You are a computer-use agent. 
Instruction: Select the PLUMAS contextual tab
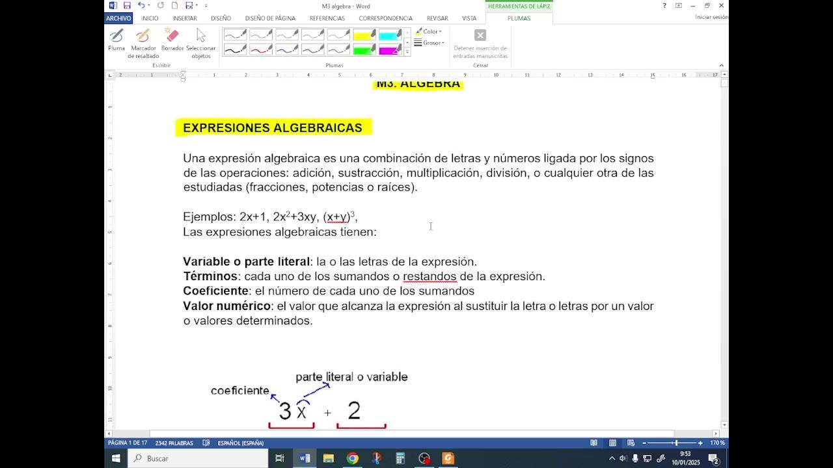pyautogui.click(x=519, y=18)
